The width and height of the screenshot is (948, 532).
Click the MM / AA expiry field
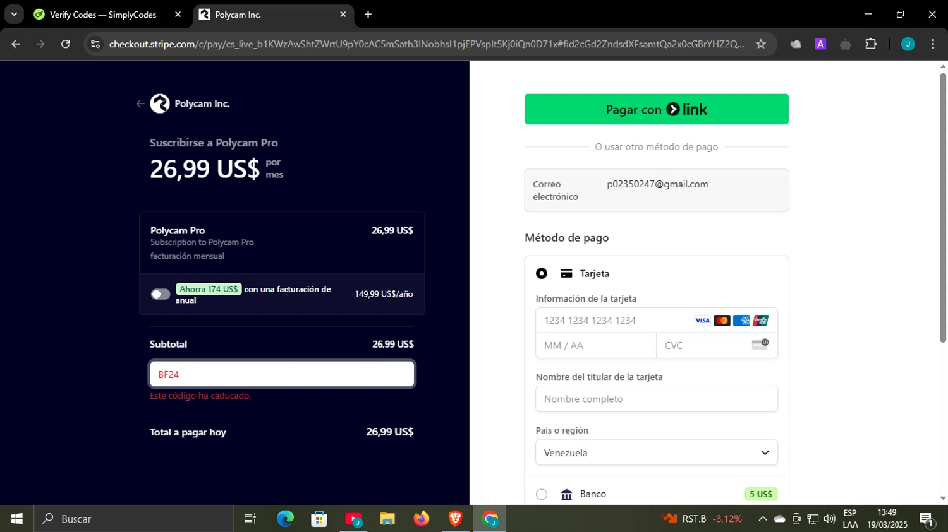click(596, 346)
